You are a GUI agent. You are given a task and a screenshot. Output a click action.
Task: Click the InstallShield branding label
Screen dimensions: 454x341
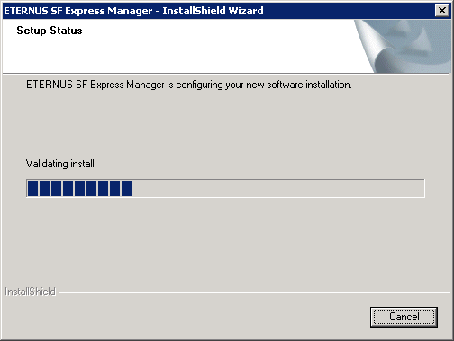coord(31,292)
